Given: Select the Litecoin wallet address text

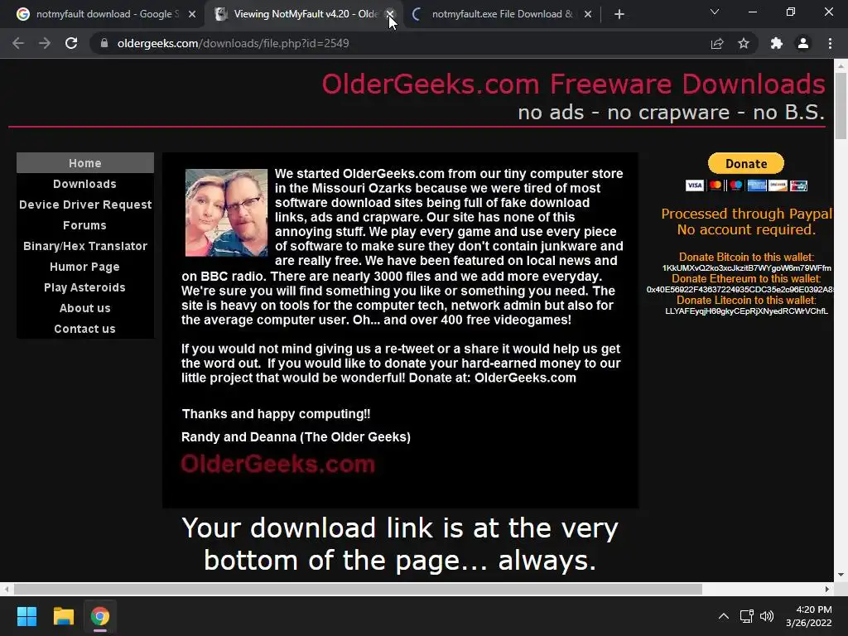Looking at the screenshot, I should (x=746, y=311).
